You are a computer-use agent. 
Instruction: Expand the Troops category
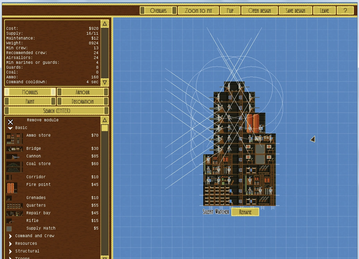(10, 258)
